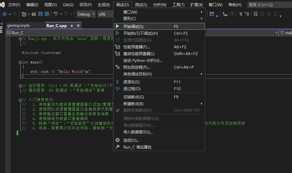Image resolution: width=292 pixels, height=173 pixels.
Task: Click the step-over icon for 逐过程
Action: (x=117, y=89)
